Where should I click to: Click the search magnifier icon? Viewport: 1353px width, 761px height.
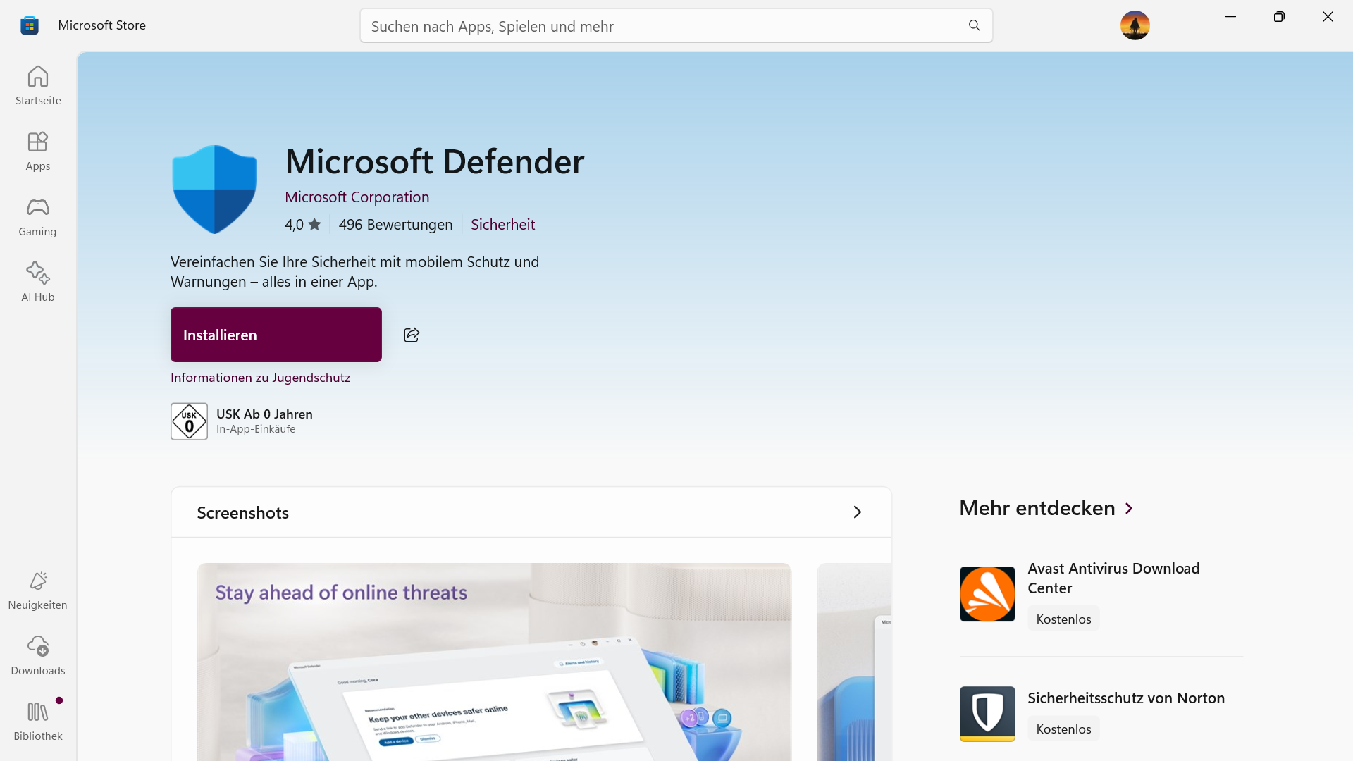[x=975, y=25]
